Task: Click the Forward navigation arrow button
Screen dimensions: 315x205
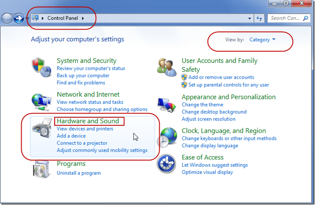Action: [19, 18]
